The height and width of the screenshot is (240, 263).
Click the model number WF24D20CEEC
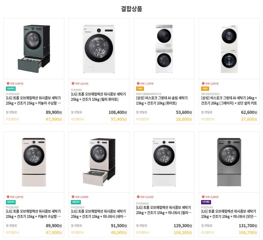(210, 94)
